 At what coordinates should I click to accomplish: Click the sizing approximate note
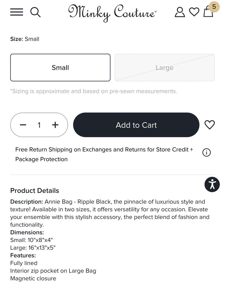coord(94,91)
